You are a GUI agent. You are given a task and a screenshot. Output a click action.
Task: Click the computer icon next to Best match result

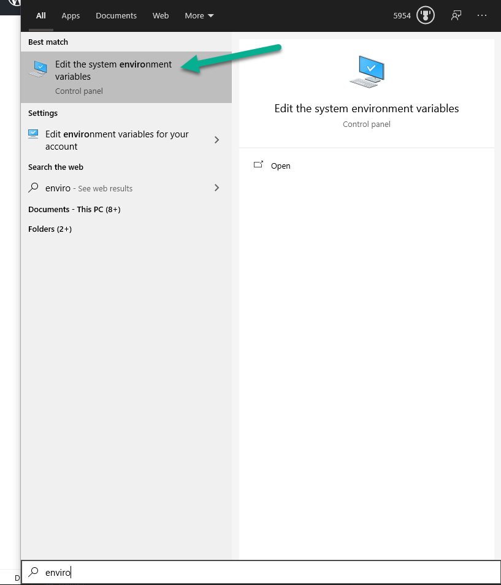38,69
